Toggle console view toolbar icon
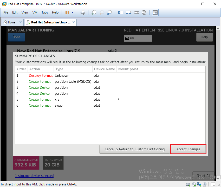Screen dimensions: 221x187 tap(155, 12)
